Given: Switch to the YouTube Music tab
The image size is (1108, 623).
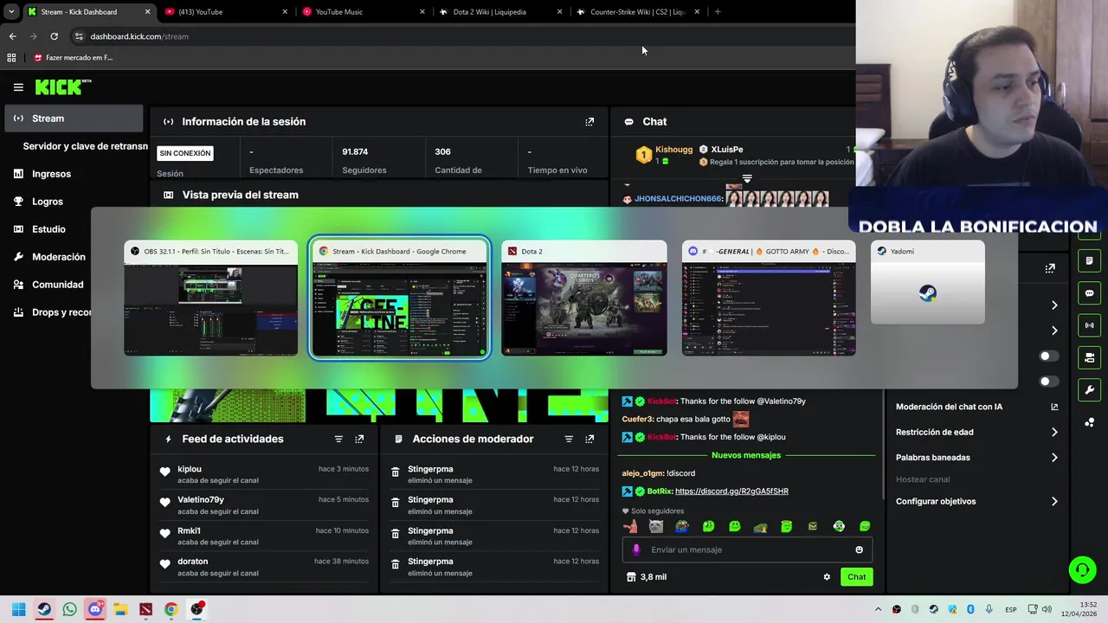Looking at the screenshot, I should pos(362,11).
